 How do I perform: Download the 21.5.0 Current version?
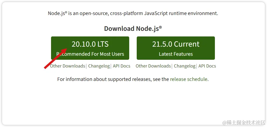[176, 48]
